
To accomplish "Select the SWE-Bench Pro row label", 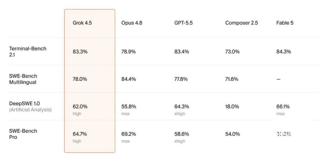I will (23, 134).
